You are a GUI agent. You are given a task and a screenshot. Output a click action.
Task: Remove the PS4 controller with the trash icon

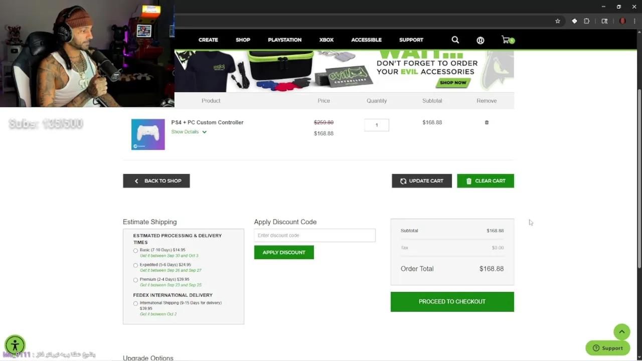click(487, 122)
